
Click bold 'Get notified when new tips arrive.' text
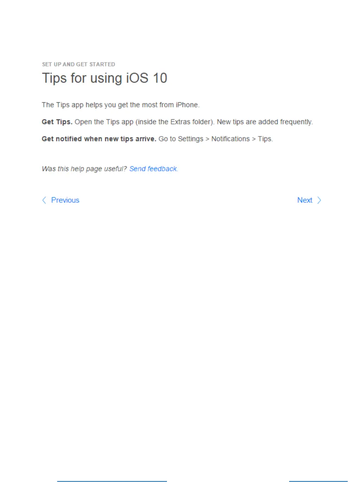[x=99, y=139]
